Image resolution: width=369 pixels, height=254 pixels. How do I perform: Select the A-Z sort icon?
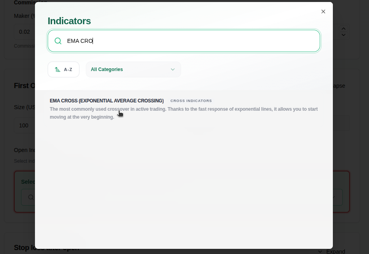pos(57,69)
